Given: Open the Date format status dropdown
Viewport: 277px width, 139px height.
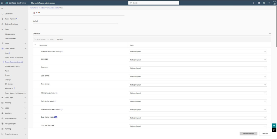Looking at the screenshot, I should pyautogui.click(x=198, y=76).
